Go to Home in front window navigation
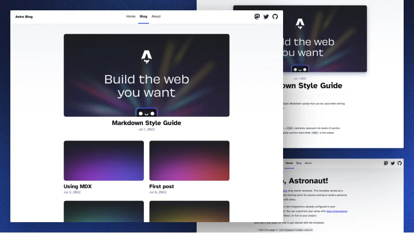 [131, 17]
